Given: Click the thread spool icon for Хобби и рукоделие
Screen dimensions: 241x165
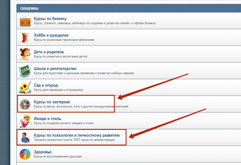Looking at the screenshot, I should tap(25, 37).
